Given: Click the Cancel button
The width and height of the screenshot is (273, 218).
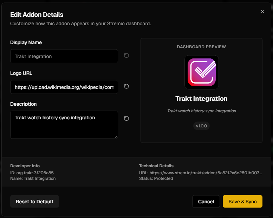Looking at the screenshot, I should (x=206, y=202).
